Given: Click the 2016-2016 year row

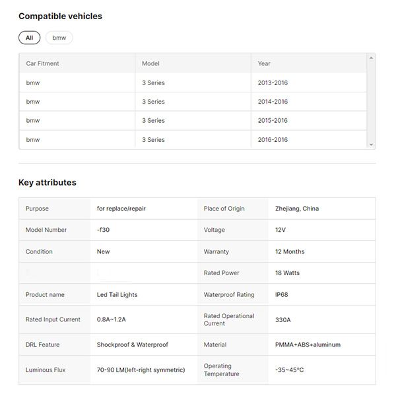Looking at the screenshot, I should click(x=273, y=139).
